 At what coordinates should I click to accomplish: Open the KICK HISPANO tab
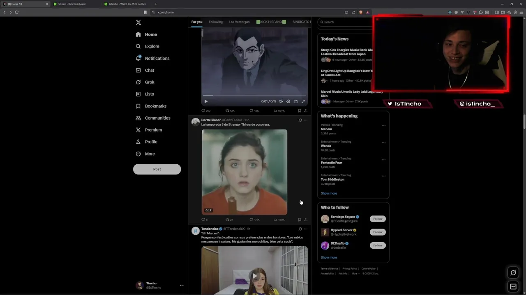[x=271, y=22]
